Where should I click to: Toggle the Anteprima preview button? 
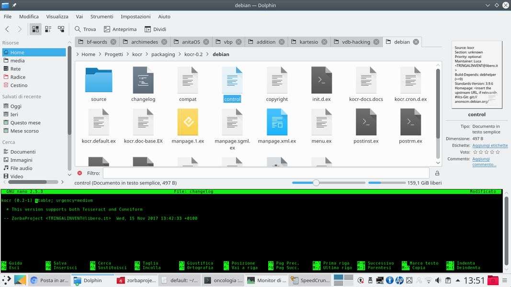tap(120, 29)
